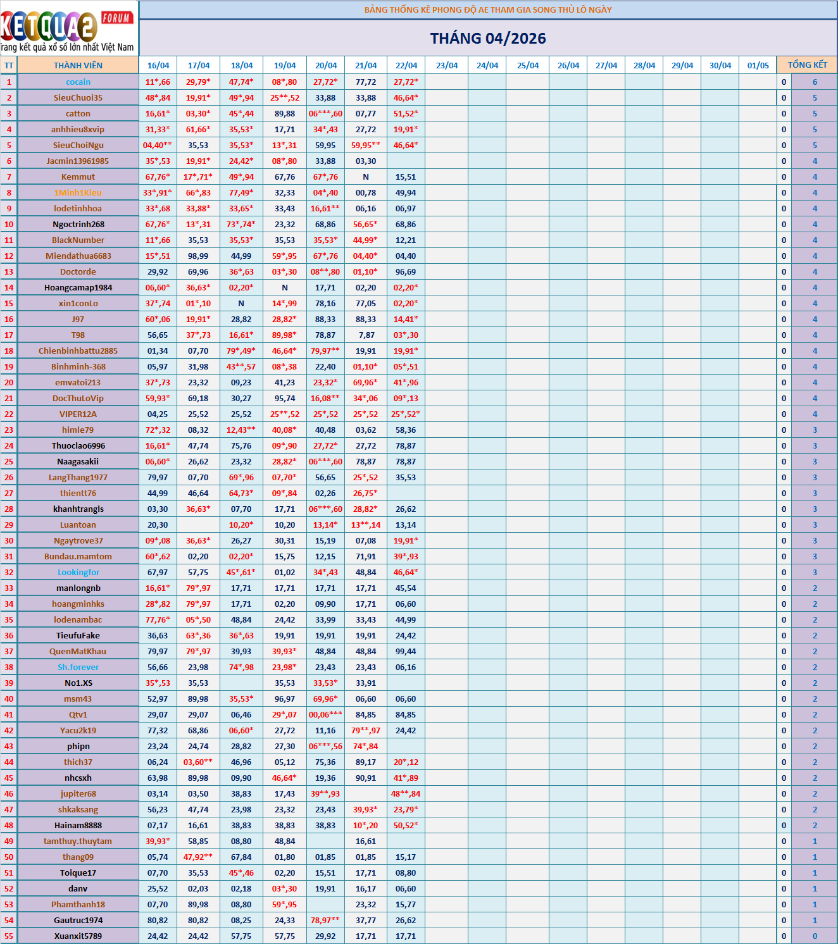Click the 25/04 date header
The height and width of the screenshot is (944, 838).
pyautogui.click(x=528, y=65)
